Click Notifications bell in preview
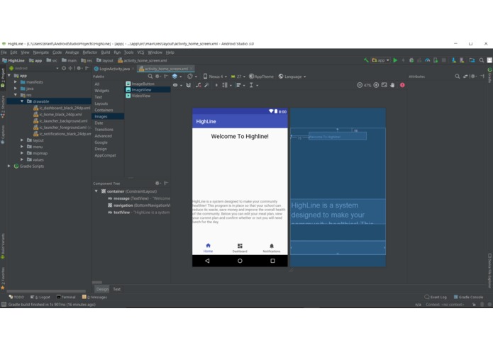Viewport: 493px width, 350px height. coord(272,246)
